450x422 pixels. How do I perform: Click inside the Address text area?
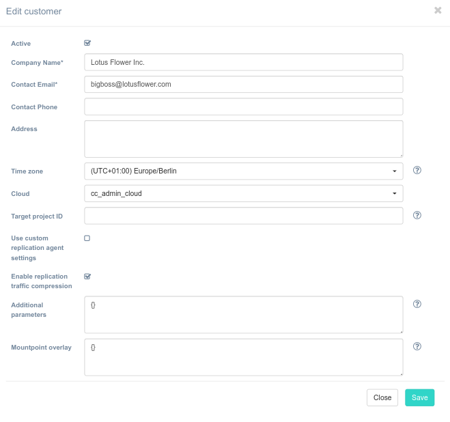click(243, 139)
